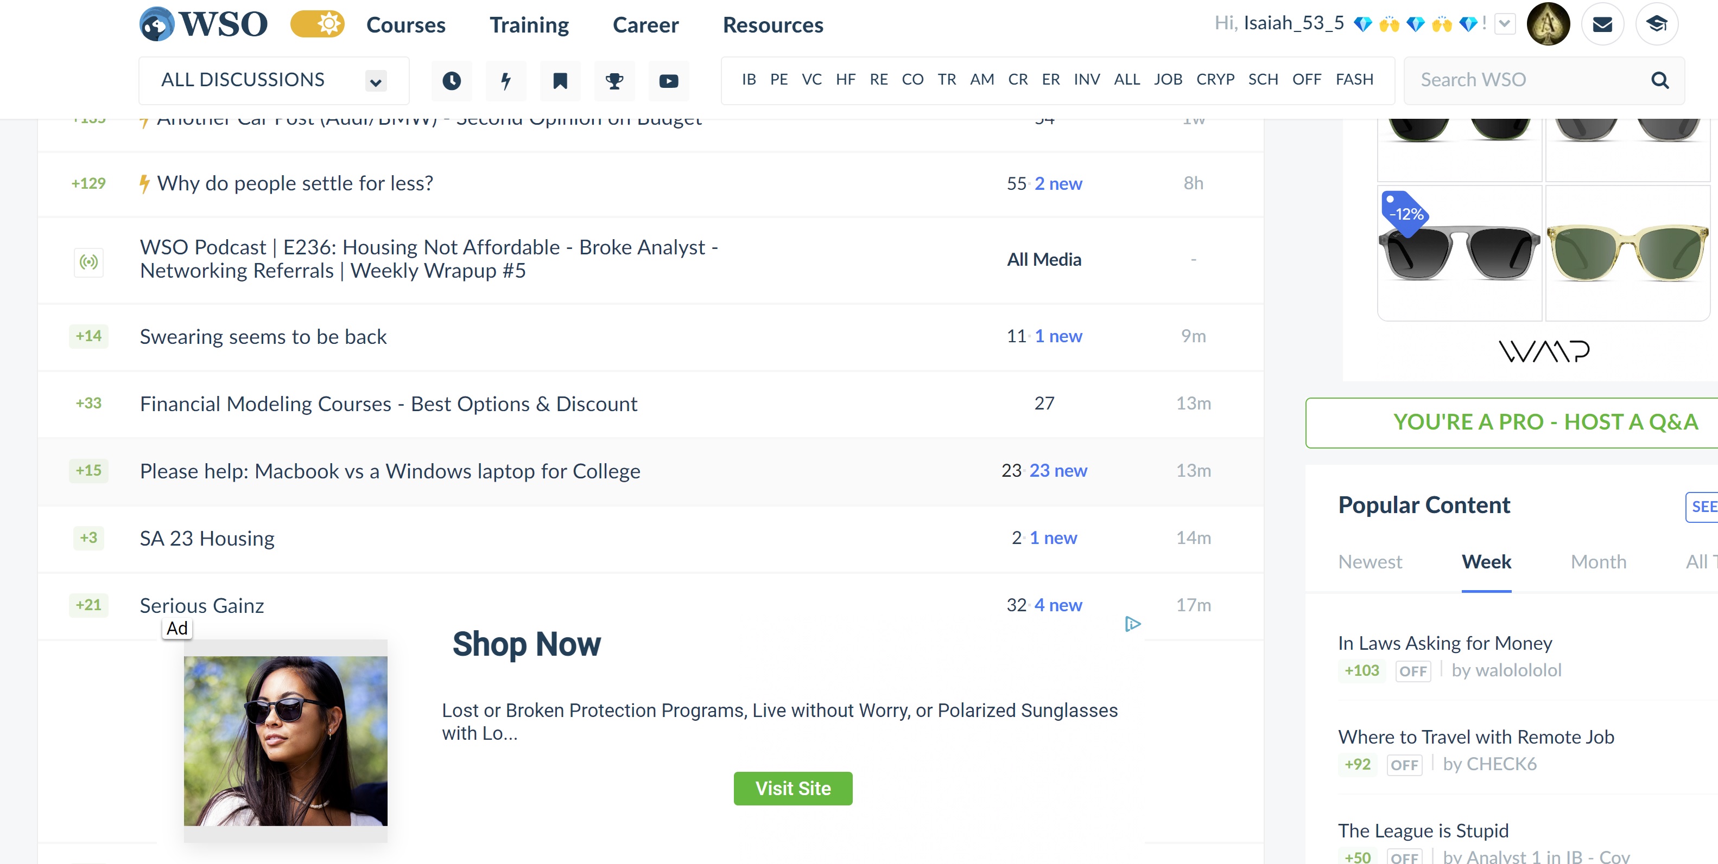The height and width of the screenshot is (864, 1718).
Task: Open the user profile avatar
Action: tap(1548, 24)
